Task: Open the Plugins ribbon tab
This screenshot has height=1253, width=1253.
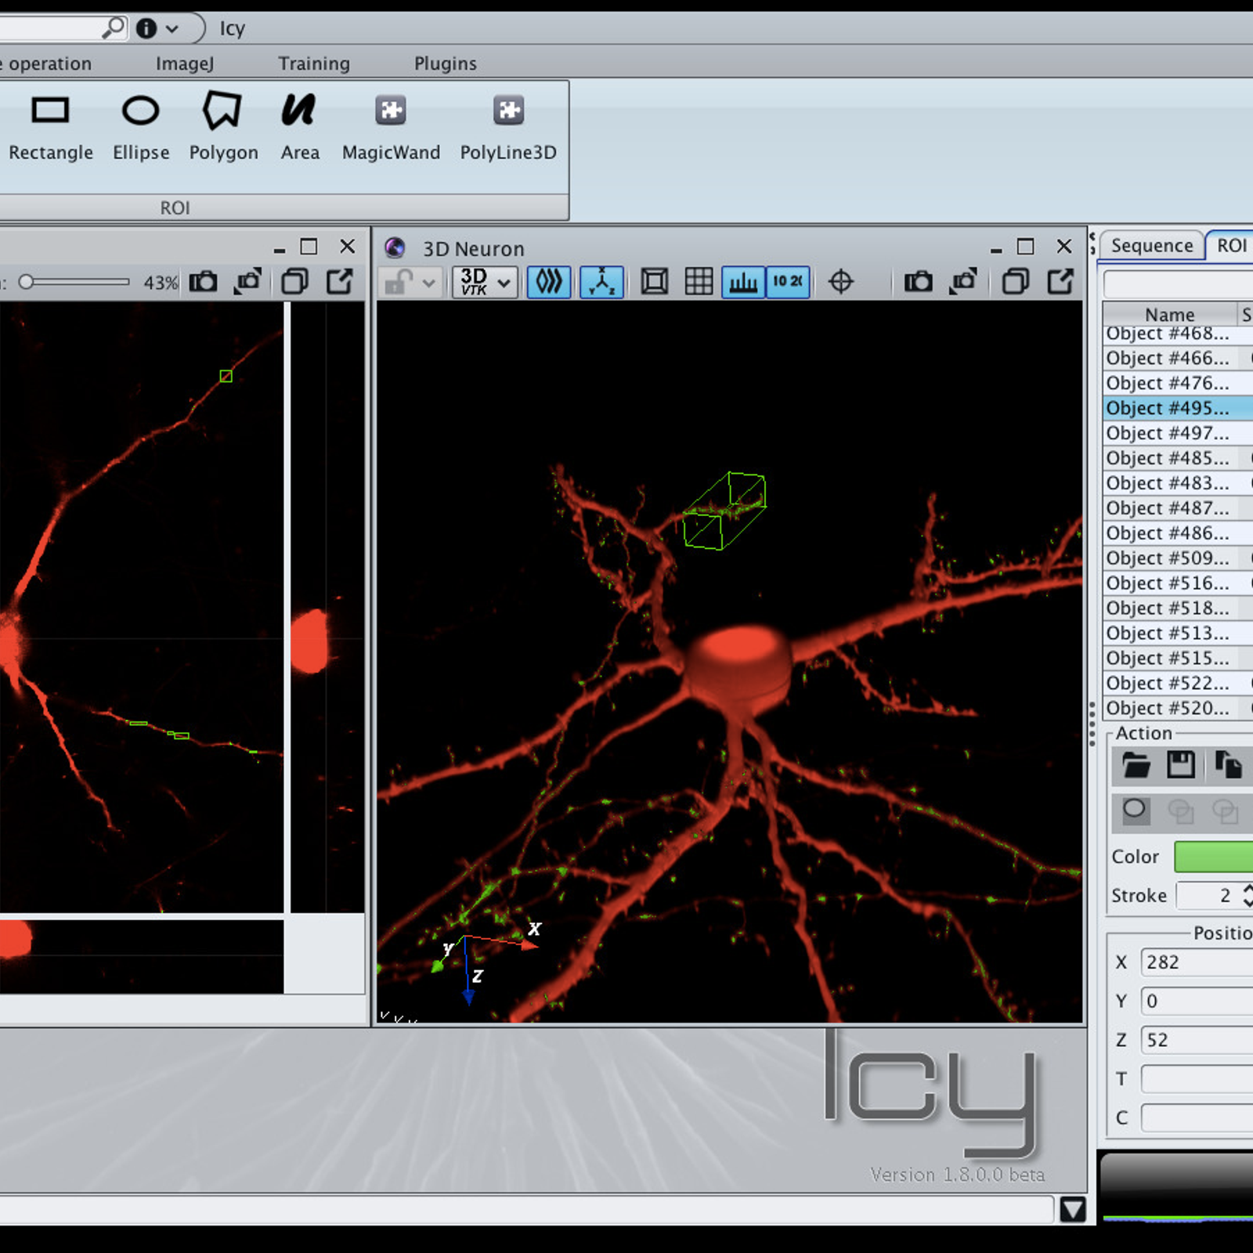Action: [445, 63]
